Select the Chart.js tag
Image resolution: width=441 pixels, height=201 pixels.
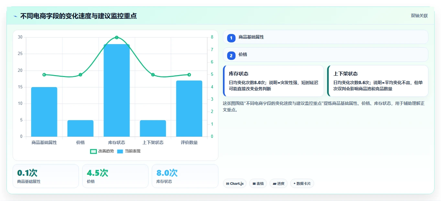click(235, 184)
